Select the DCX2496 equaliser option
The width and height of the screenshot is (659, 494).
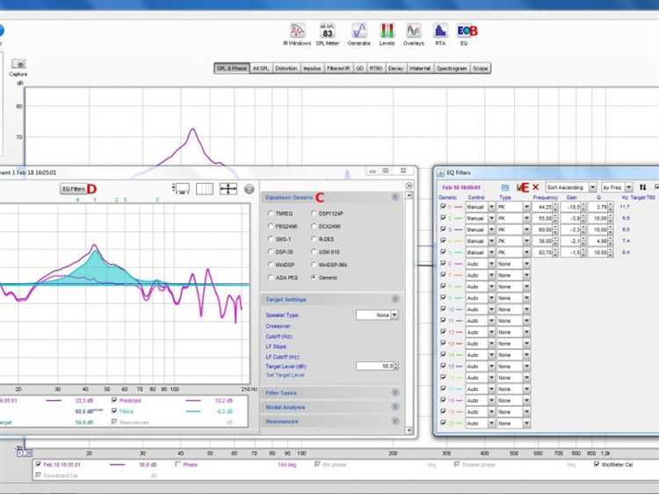pyautogui.click(x=314, y=226)
